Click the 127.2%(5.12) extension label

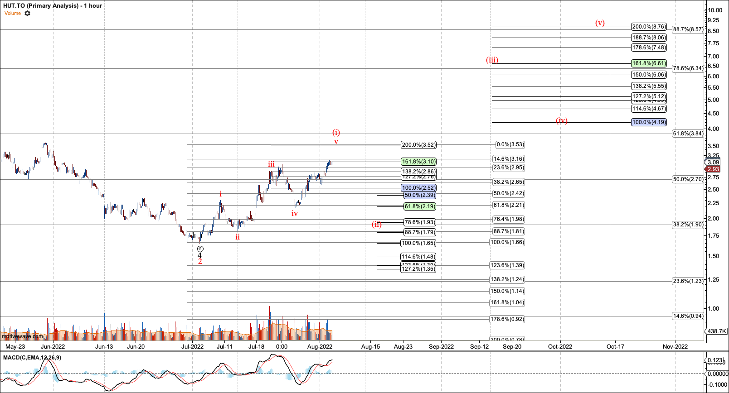tap(649, 96)
